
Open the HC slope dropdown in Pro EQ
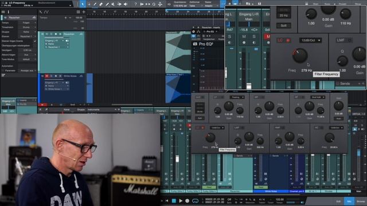click(x=337, y=128)
